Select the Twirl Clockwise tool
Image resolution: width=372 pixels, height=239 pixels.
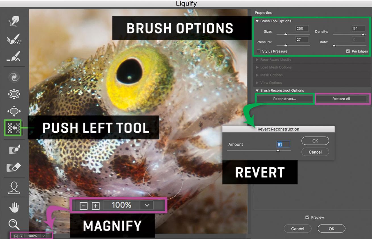(14, 77)
